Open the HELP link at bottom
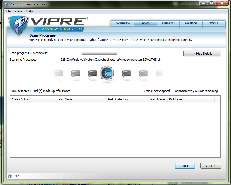Viewport: 231px width, 185px height. 16,176
